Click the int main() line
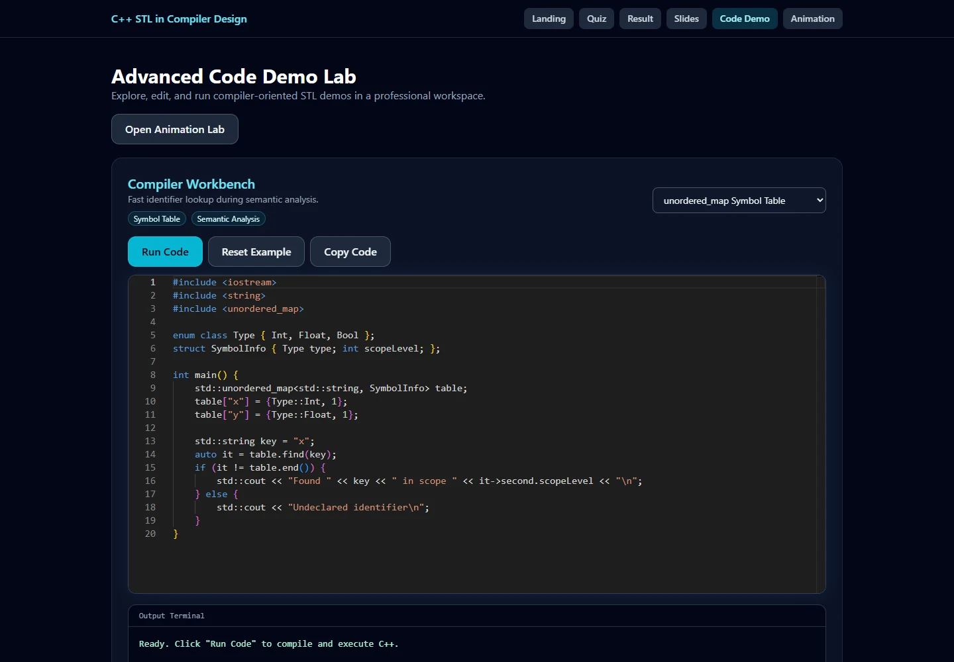Screen dimensions: 954x662 [205, 375]
